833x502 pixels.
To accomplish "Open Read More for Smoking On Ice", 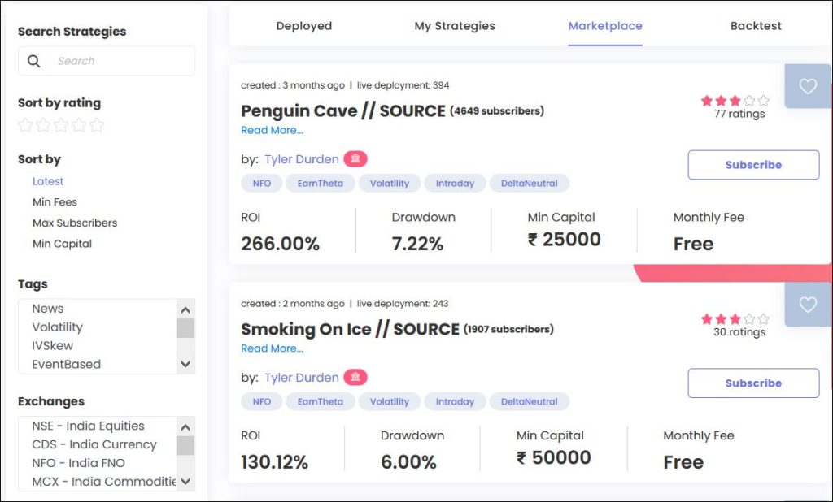I will coord(272,348).
